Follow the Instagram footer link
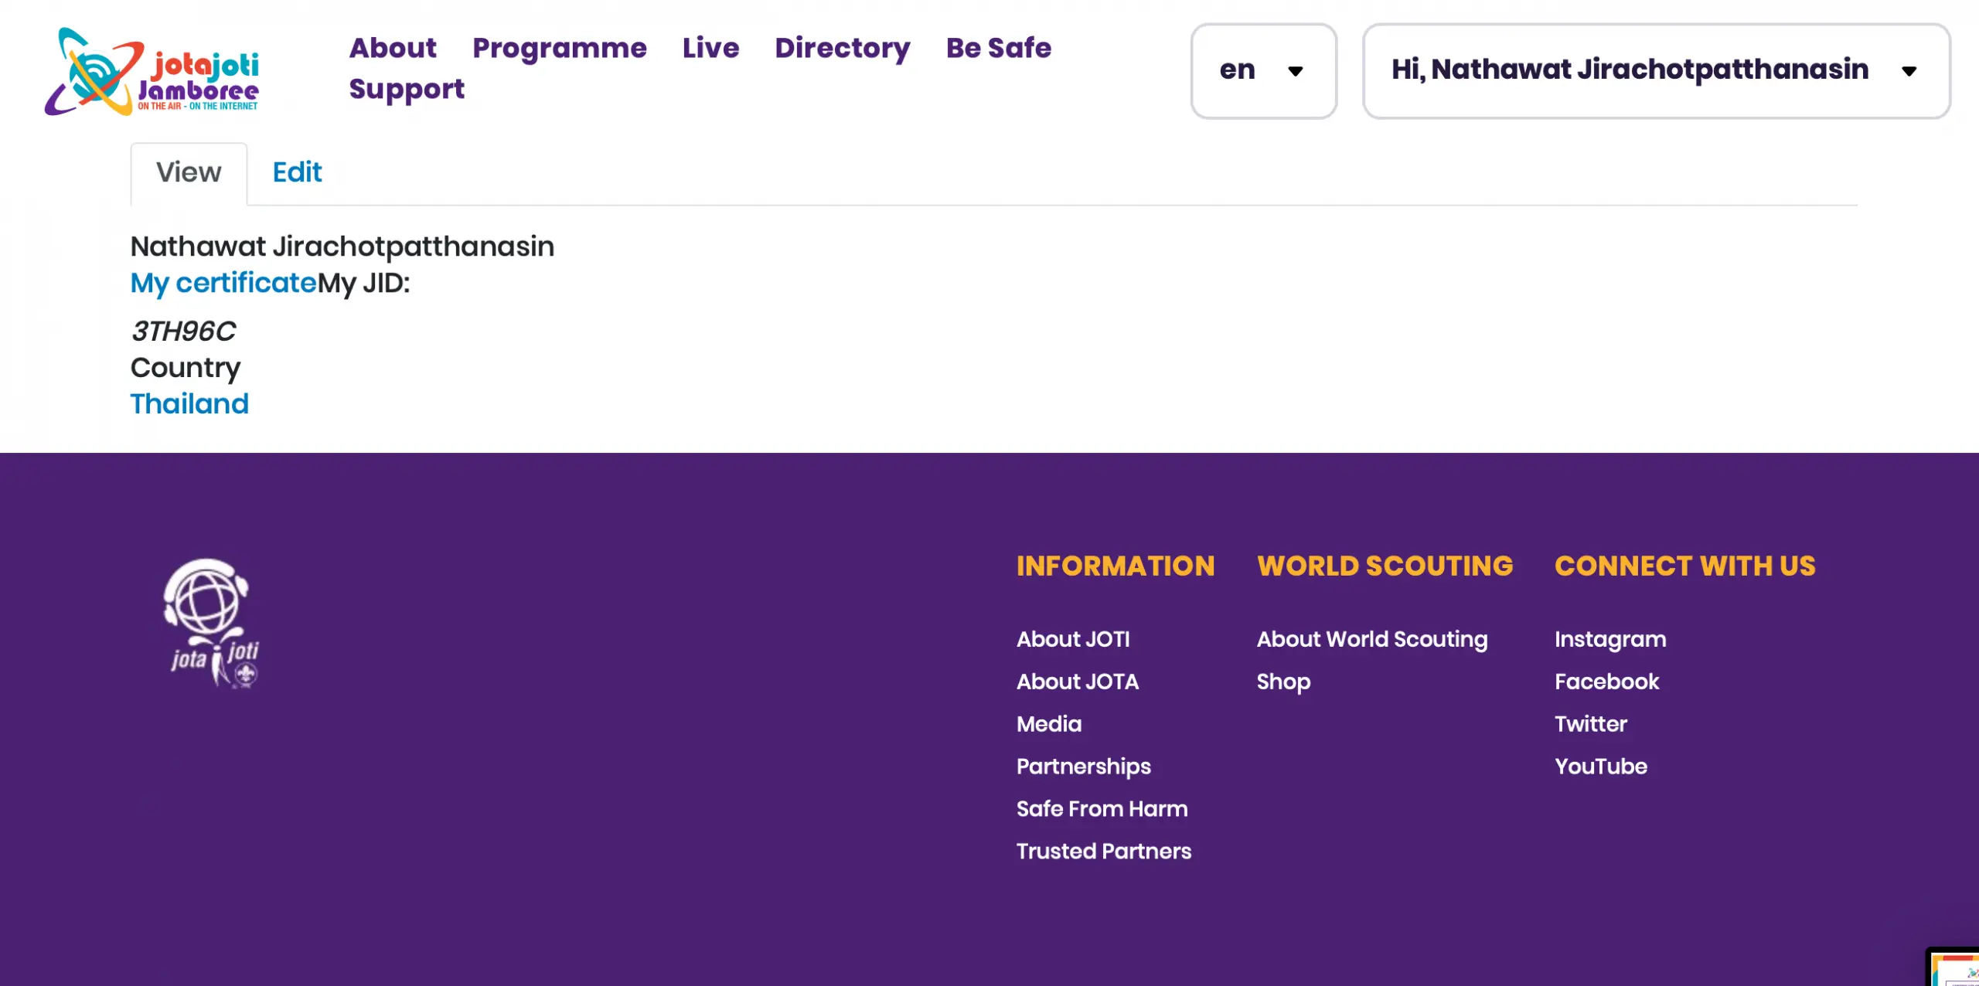 click(1610, 639)
